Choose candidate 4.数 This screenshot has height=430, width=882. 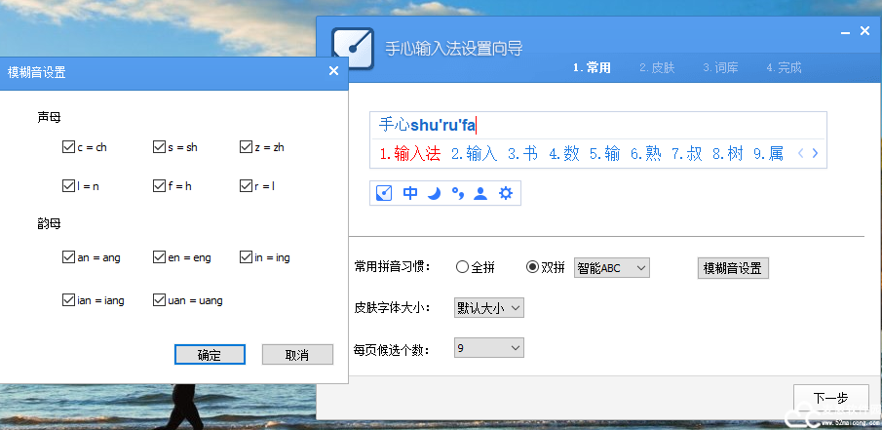coord(564,154)
